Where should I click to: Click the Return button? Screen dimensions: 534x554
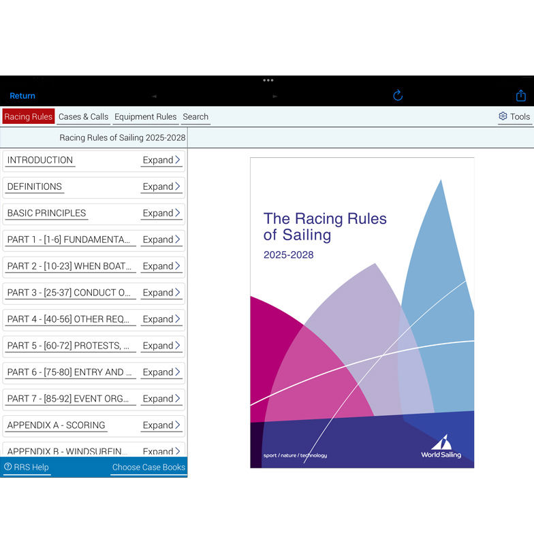(22, 96)
